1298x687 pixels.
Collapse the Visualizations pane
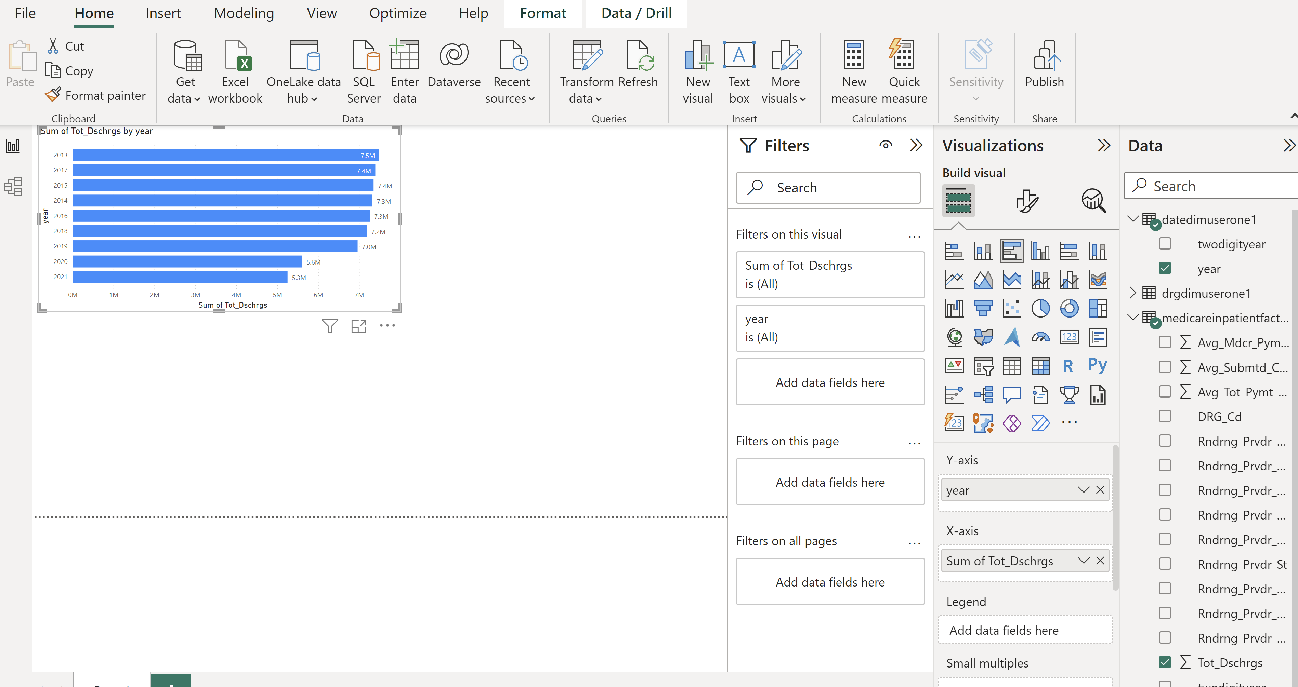[x=1103, y=146]
